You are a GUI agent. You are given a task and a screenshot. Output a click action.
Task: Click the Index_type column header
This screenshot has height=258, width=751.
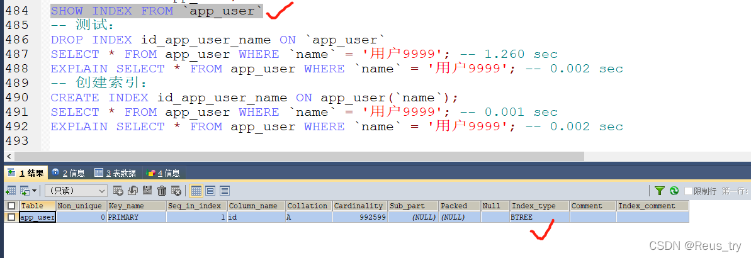point(539,206)
